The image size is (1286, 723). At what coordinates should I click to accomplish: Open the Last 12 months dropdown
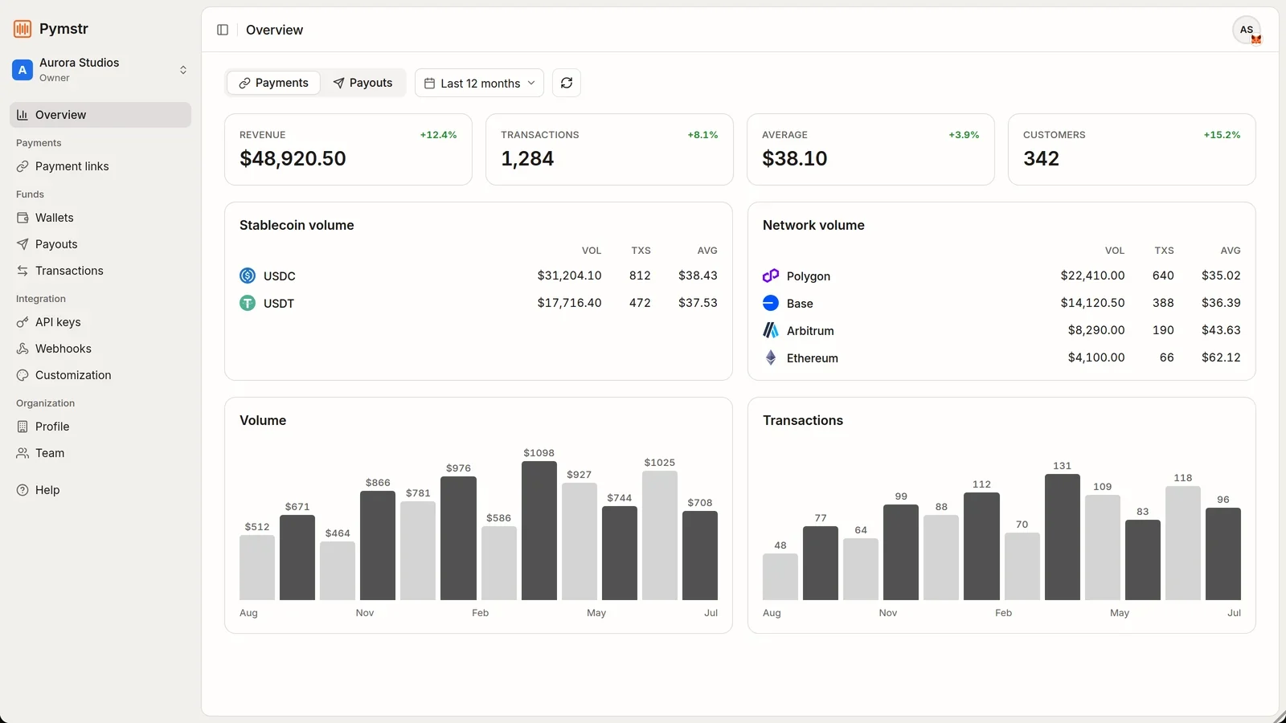click(x=479, y=83)
